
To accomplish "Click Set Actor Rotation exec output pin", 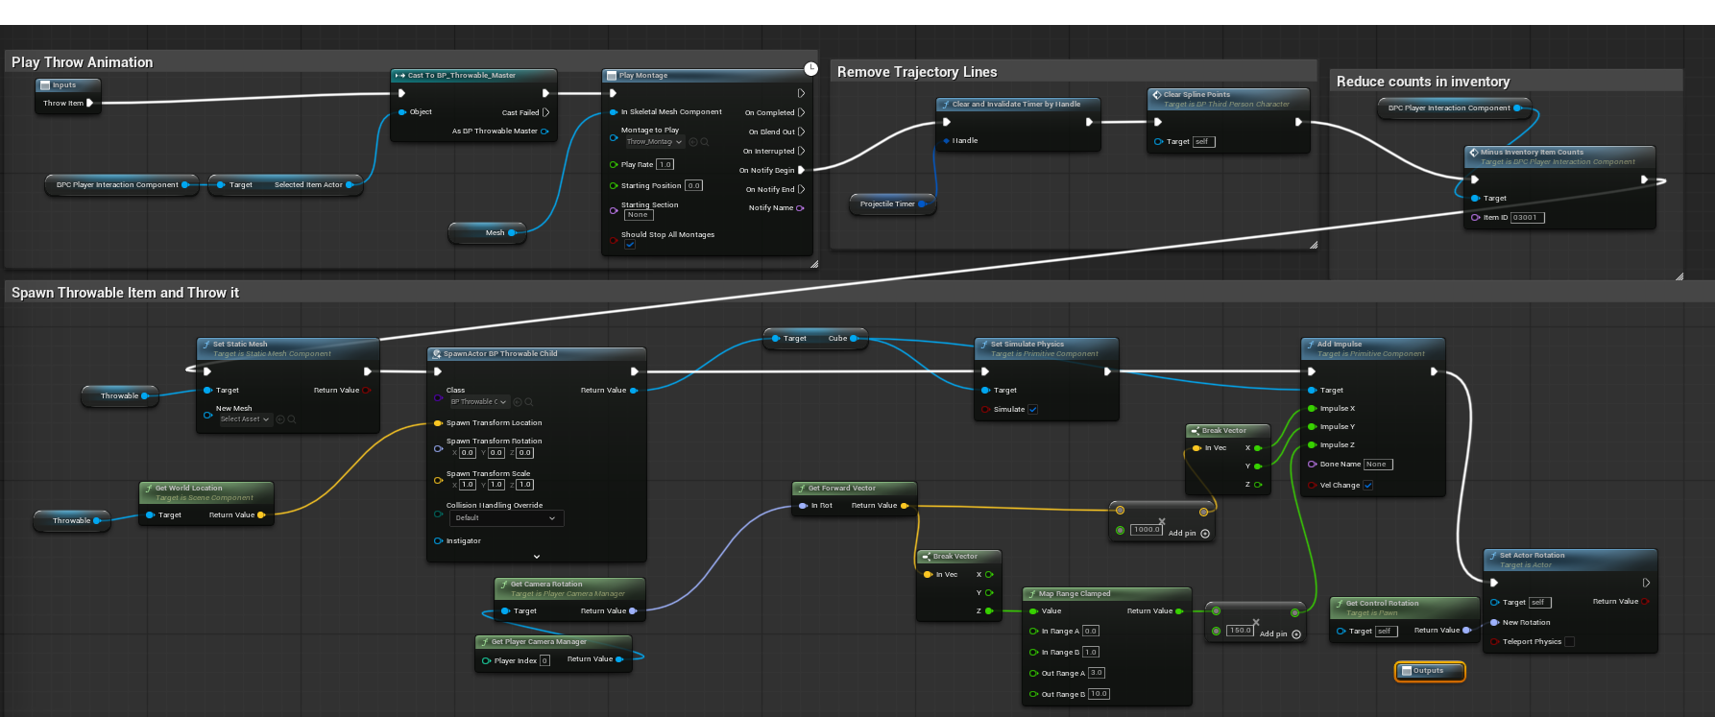I will pyautogui.click(x=1646, y=583).
